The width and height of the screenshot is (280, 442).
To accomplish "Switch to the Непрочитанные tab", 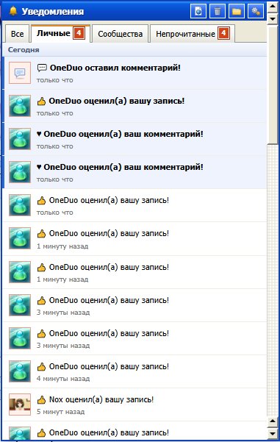I will (x=193, y=34).
